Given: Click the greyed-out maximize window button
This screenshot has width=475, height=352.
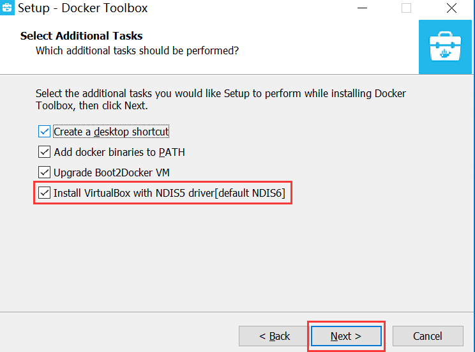Looking at the screenshot, I should tap(406, 8).
